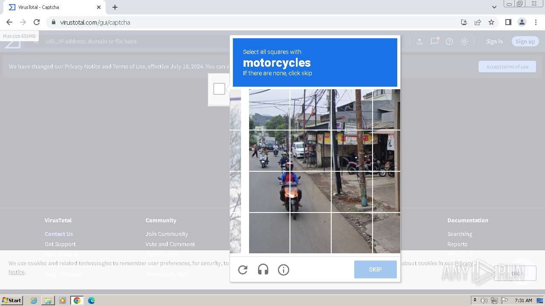The image size is (545, 306).
Task: Open File Explorer from the taskbar
Action: pyautogui.click(x=48, y=300)
